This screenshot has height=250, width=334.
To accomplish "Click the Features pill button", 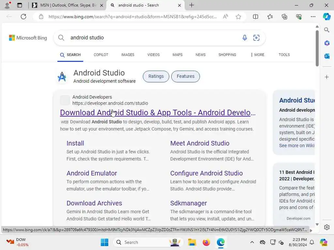I will tap(186, 76).
